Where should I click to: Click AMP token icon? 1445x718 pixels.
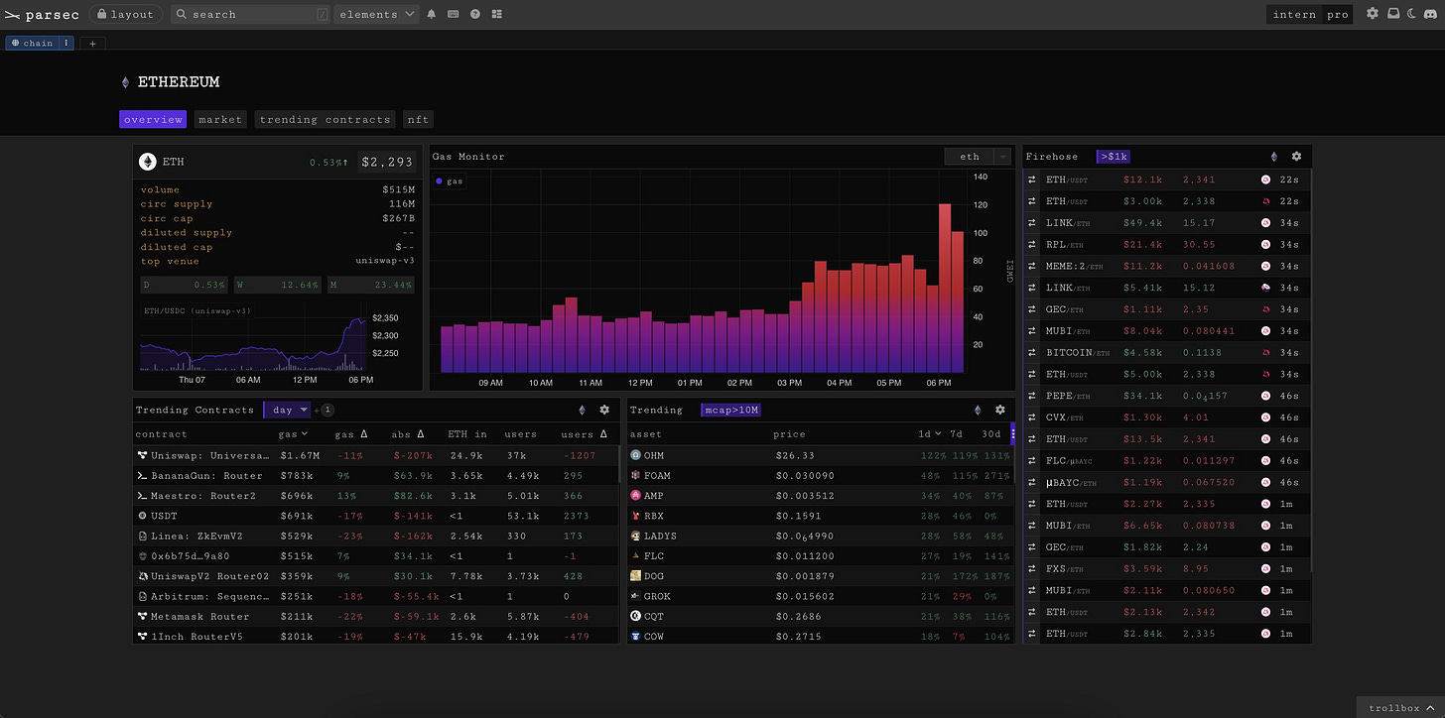(x=636, y=495)
